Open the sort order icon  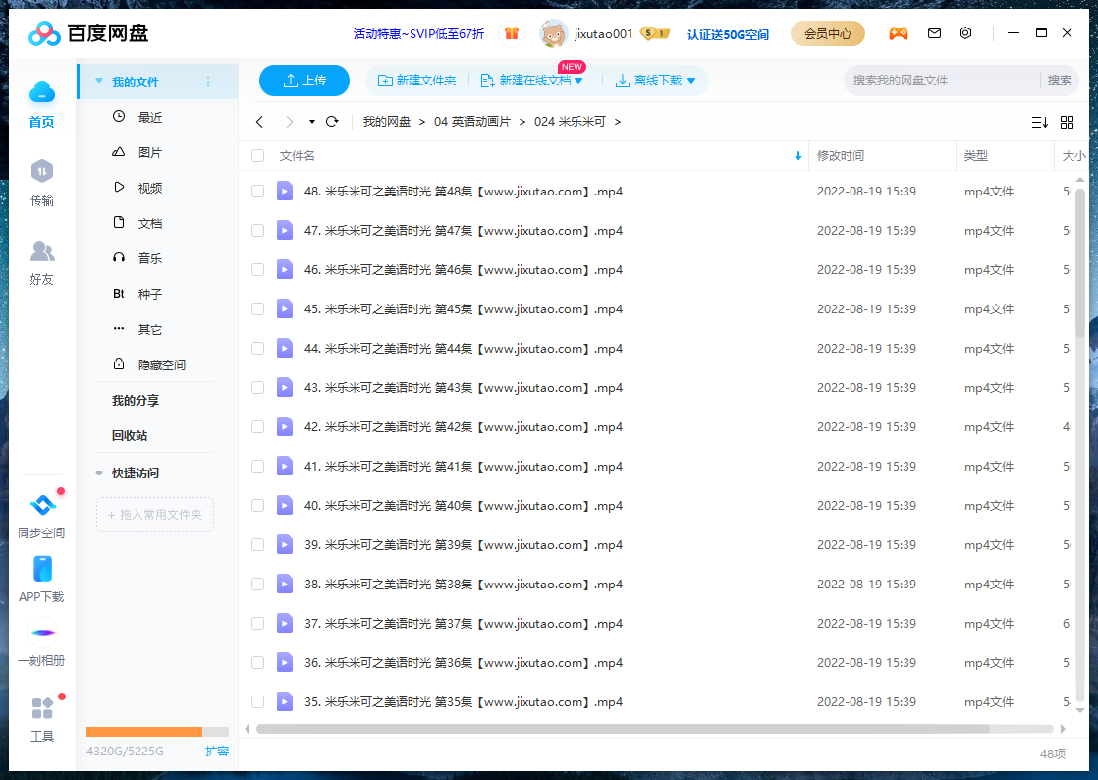1039,122
